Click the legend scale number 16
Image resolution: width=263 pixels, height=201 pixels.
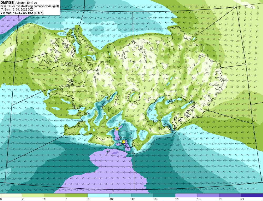(177, 199)
